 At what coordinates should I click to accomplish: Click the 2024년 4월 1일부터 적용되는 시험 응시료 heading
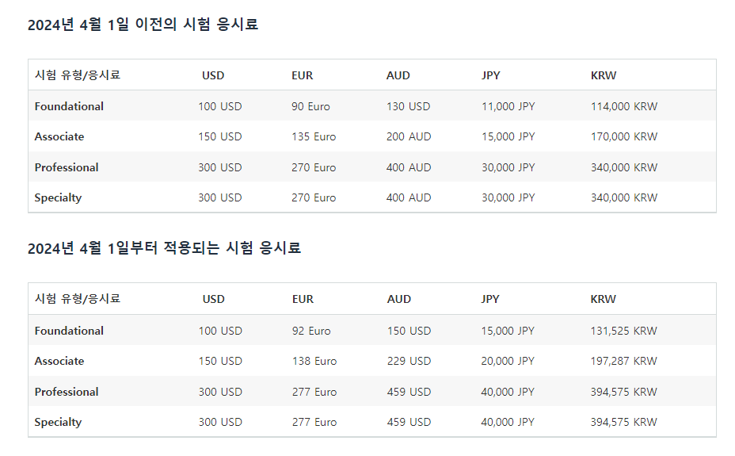(x=164, y=247)
